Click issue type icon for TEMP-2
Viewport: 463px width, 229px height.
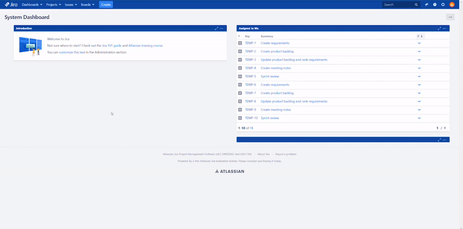tap(240, 51)
